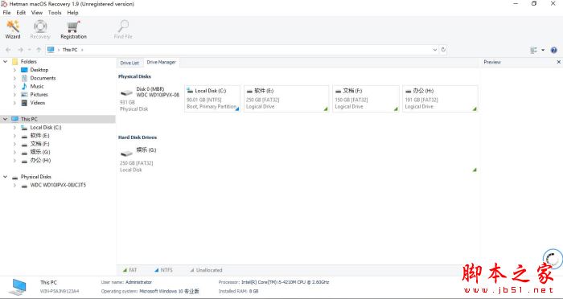This screenshot has width=563, height=299.
Task: Select This PC in the tree
Action: pos(29,119)
